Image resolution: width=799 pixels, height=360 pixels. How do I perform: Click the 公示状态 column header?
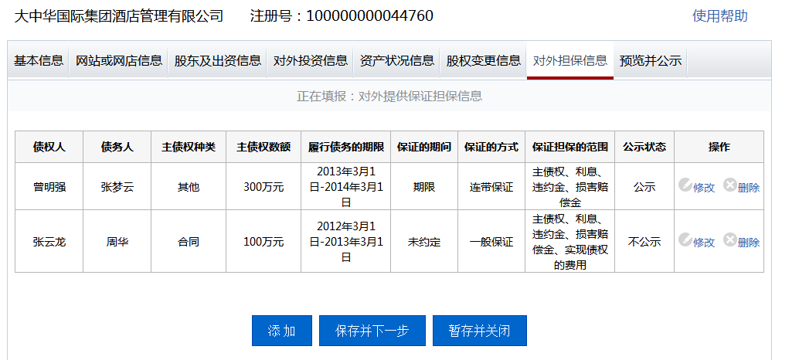point(644,147)
